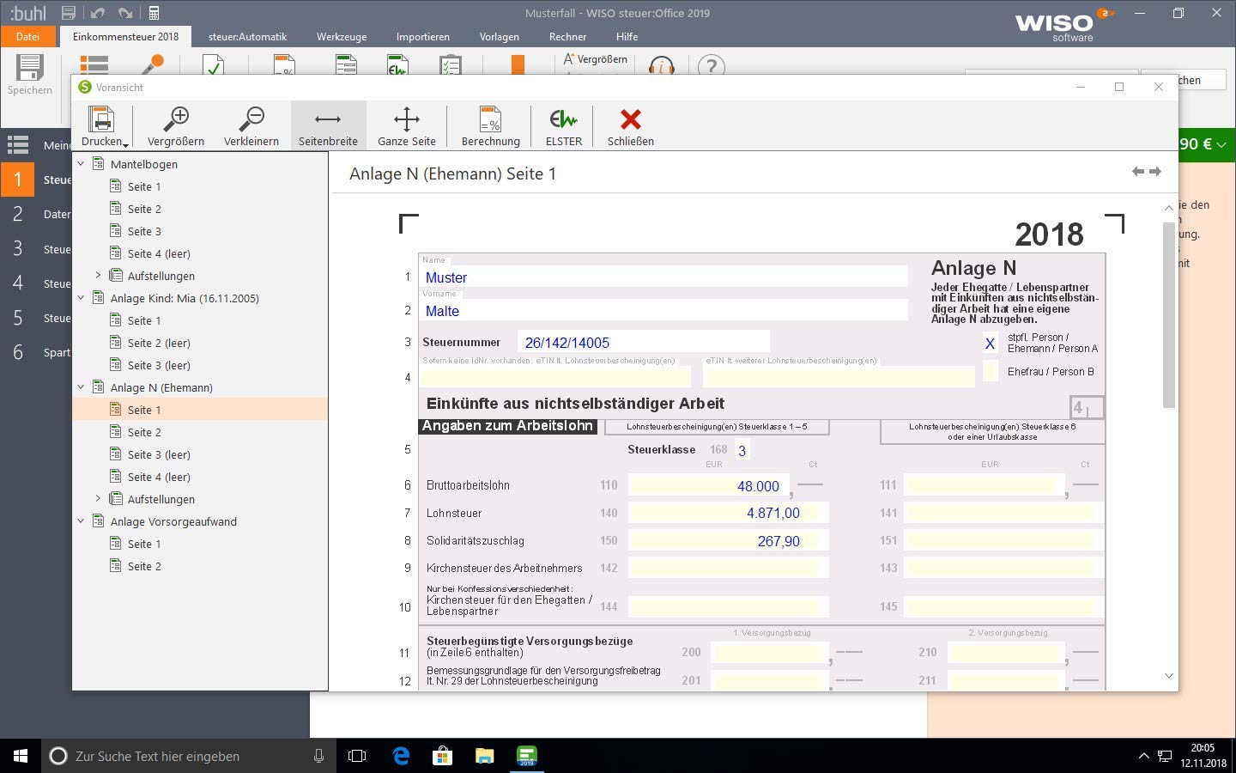Click the Lohnsteuer 4.871,00 field

728,513
